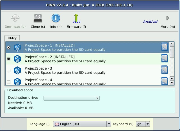The width and height of the screenshot is (180, 131).
Task: Click ProjectSpace - 2 lightbulb icon
Action: point(17,59)
